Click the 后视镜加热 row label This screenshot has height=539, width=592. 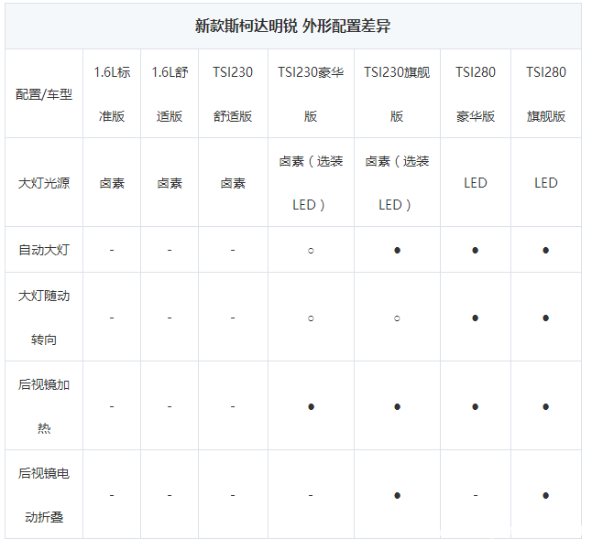[x=43, y=405]
